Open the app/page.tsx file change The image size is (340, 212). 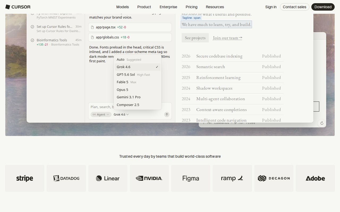coord(130,27)
